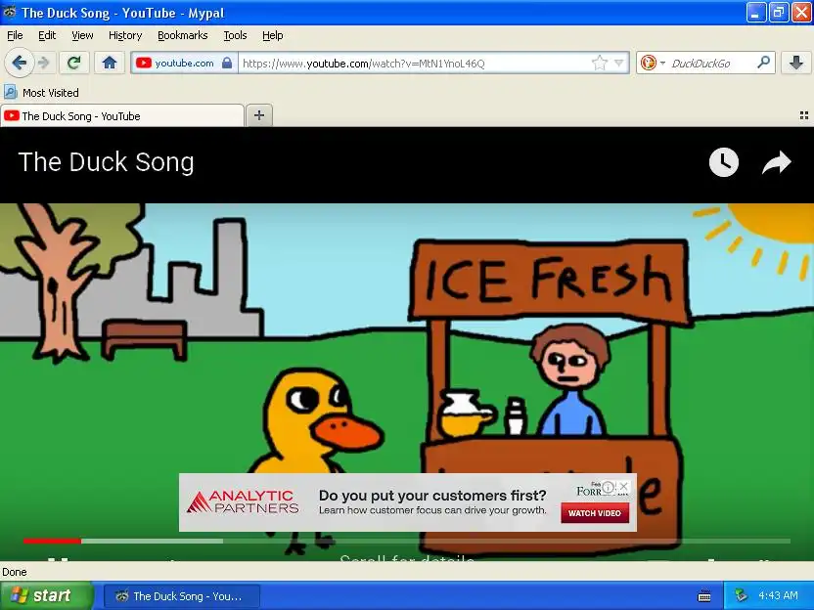Open the History menu
814x610 pixels.
tap(125, 35)
